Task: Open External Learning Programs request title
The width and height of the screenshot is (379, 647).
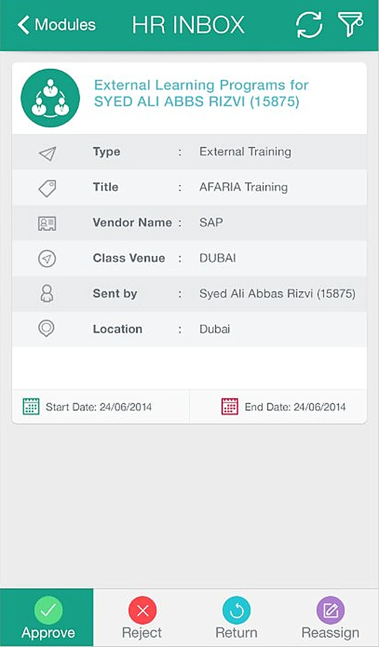Action: tap(201, 93)
